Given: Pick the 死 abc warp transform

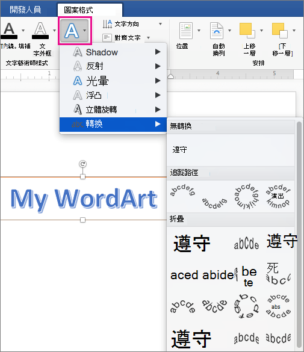Looking at the screenshot, I should pos(278,273).
